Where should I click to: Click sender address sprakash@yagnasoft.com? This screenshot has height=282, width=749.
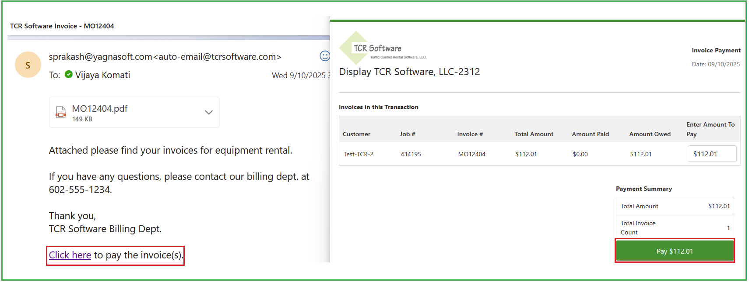click(100, 57)
